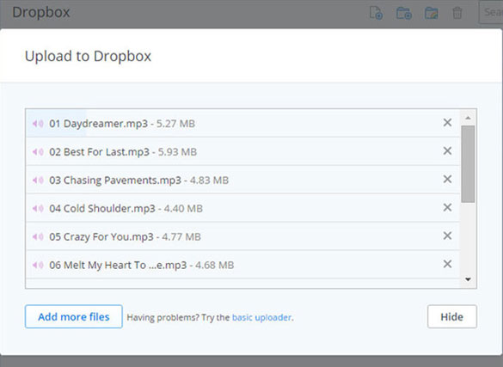Click the trash icon in Dropbox toolbar
The height and width of the screenshot is (367, 503).
(457, 13)
